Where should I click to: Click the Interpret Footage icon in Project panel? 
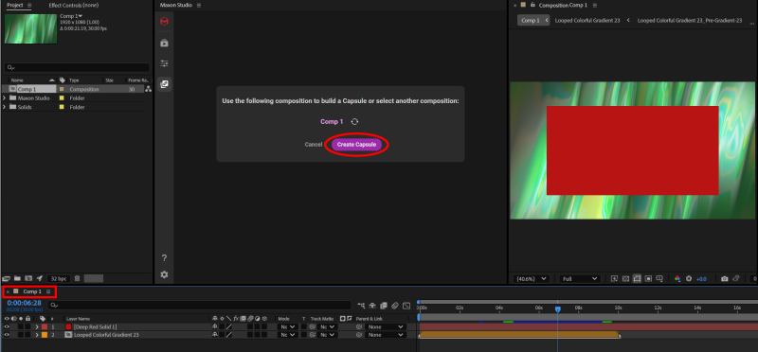pos(6,278)
